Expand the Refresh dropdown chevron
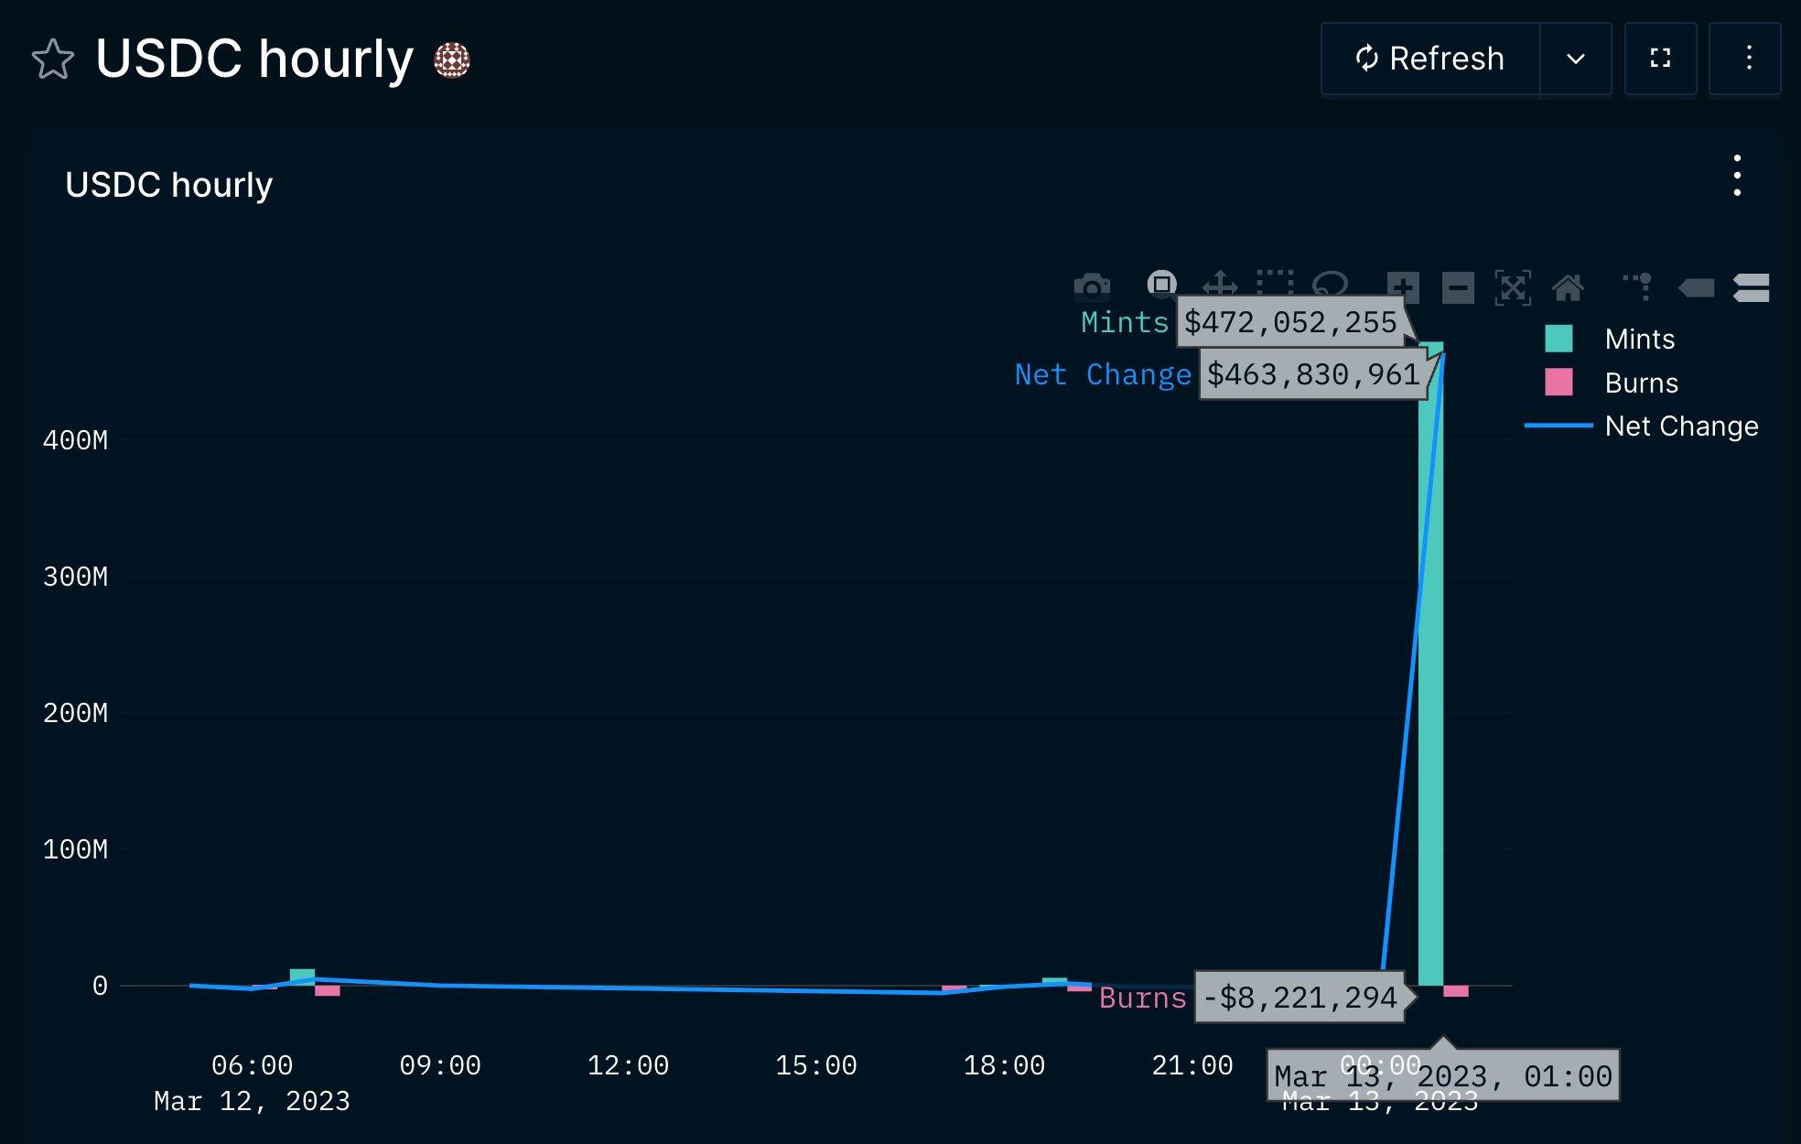The width and height of the screenshot is (1801, 1144). (x=1572, y=58)
